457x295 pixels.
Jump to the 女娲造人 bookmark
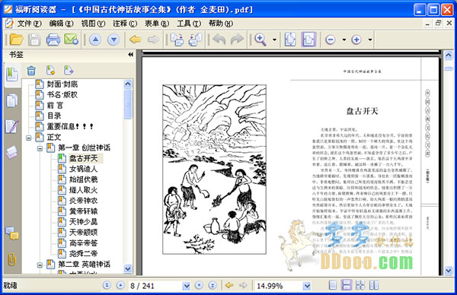[83, 169]
